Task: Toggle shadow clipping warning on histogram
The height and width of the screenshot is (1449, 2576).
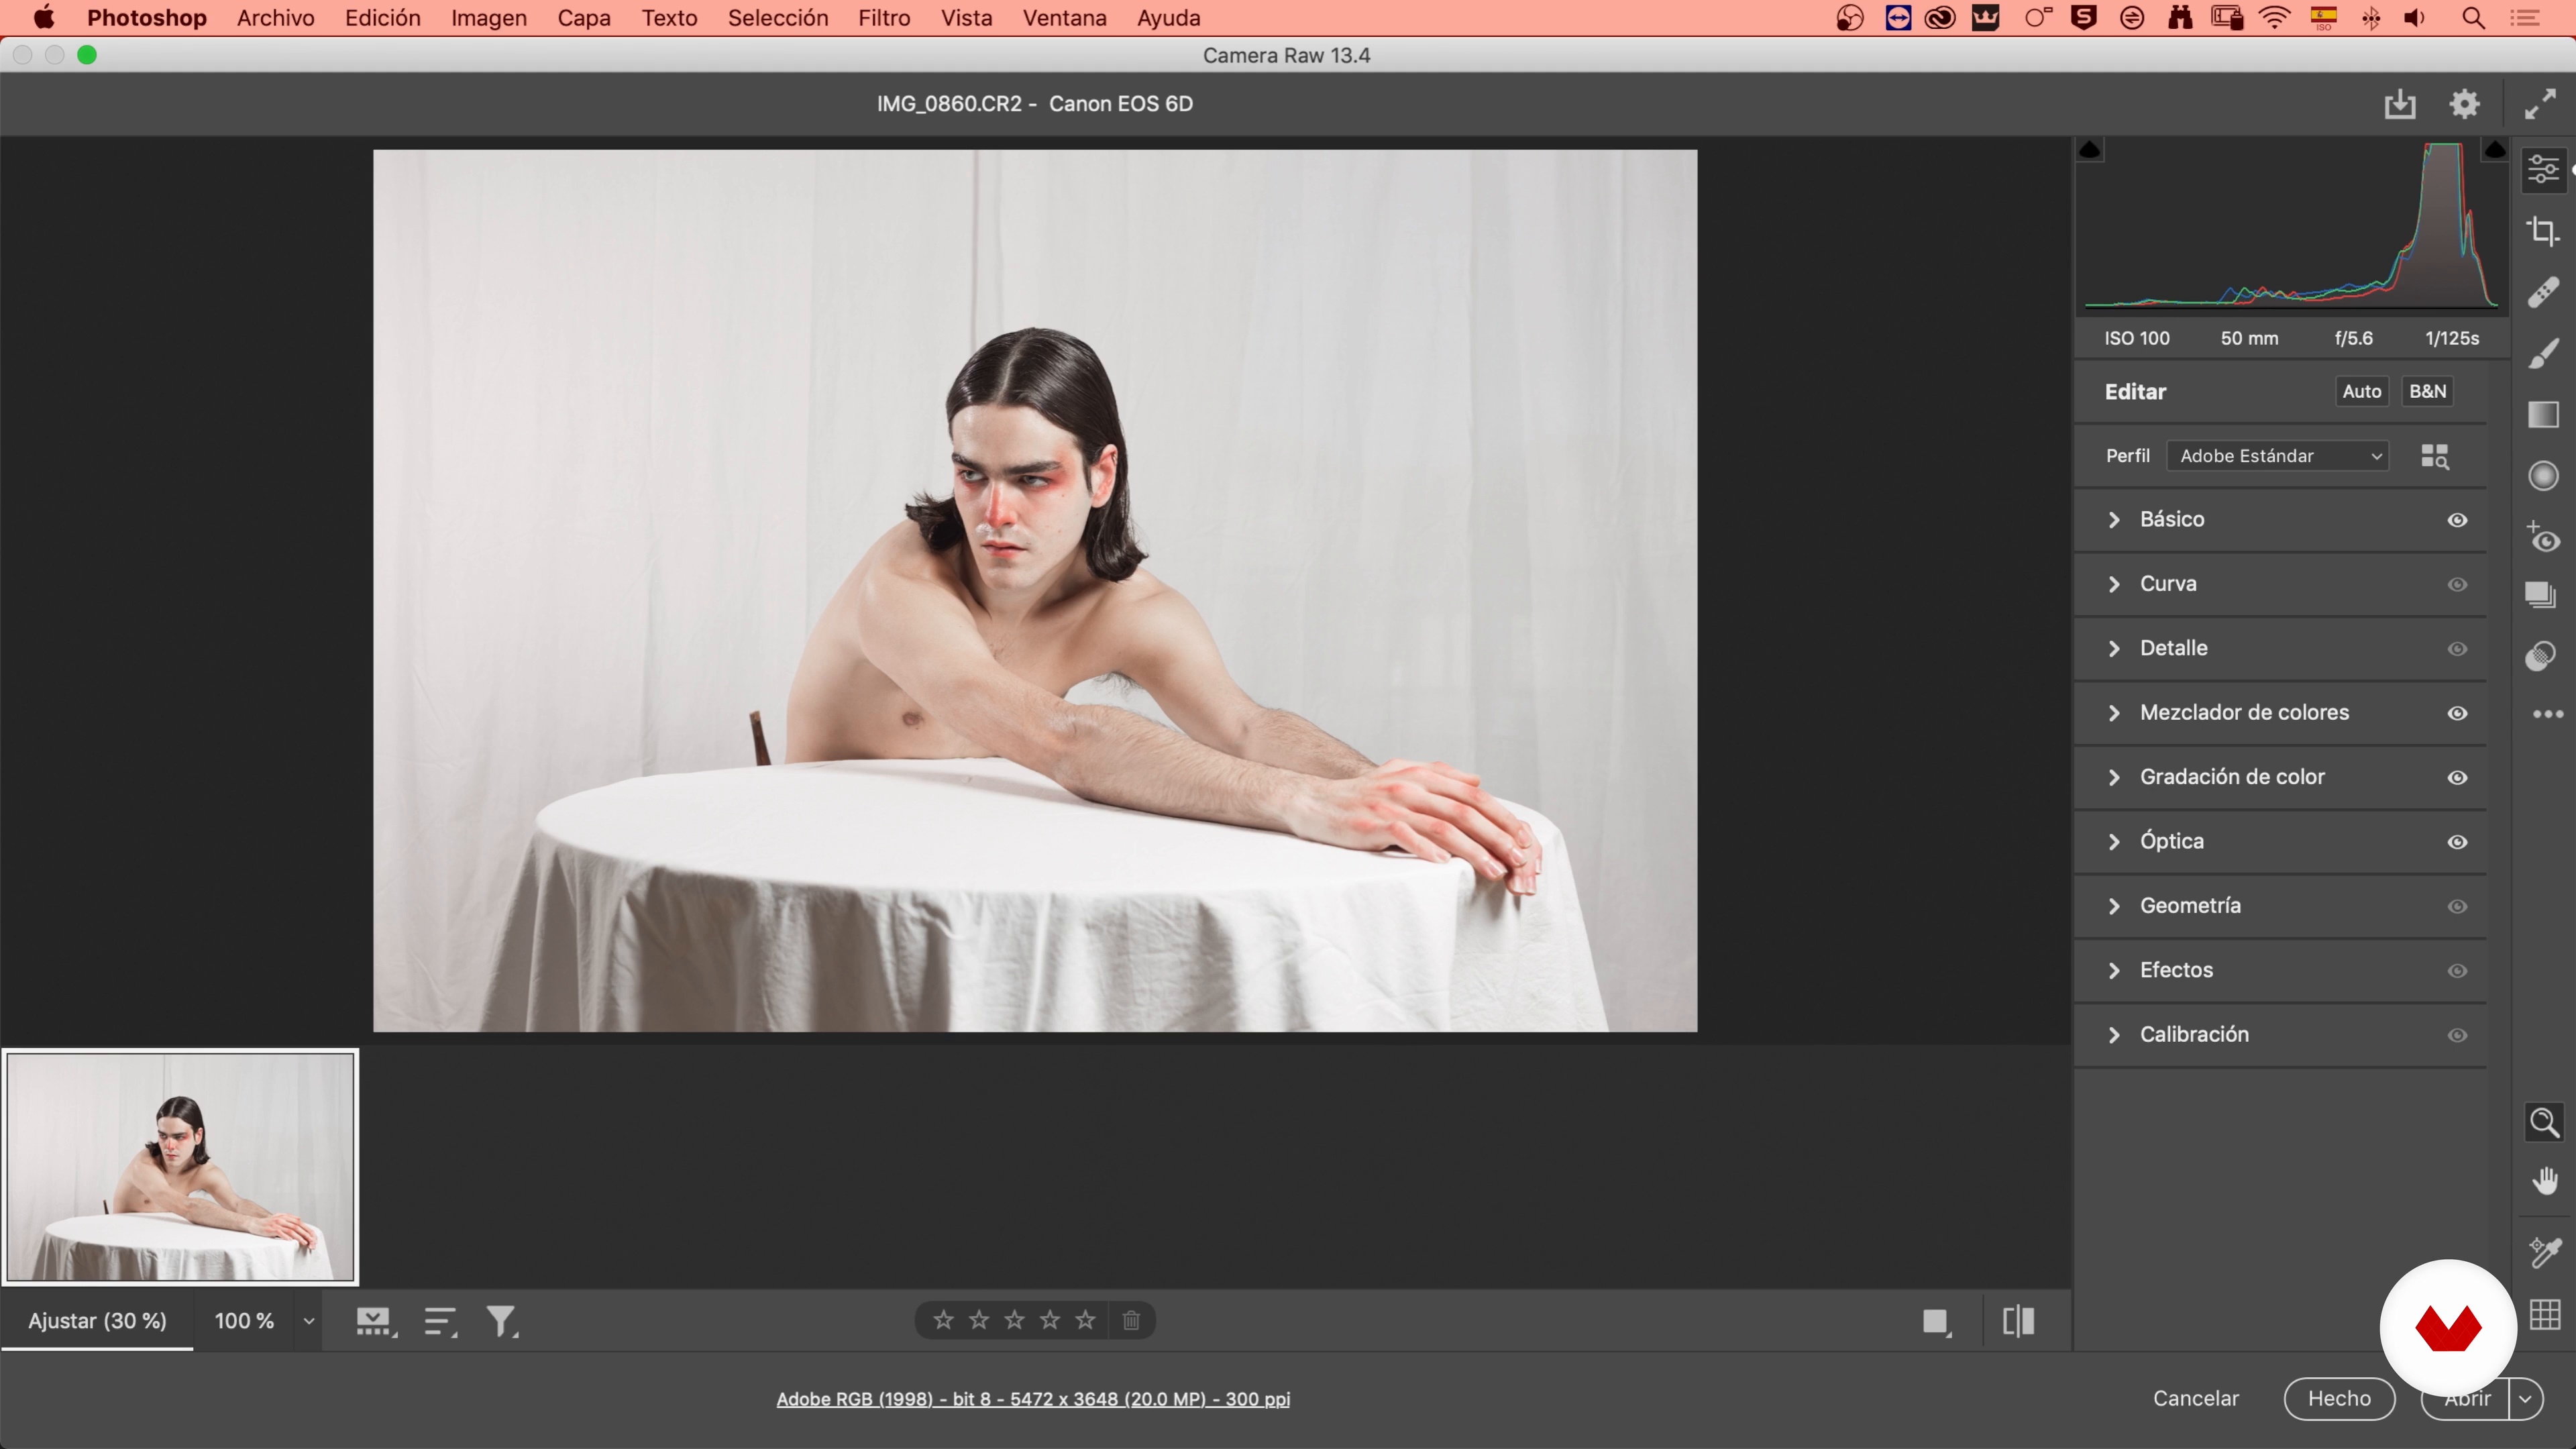Action: coord(2089,150)
